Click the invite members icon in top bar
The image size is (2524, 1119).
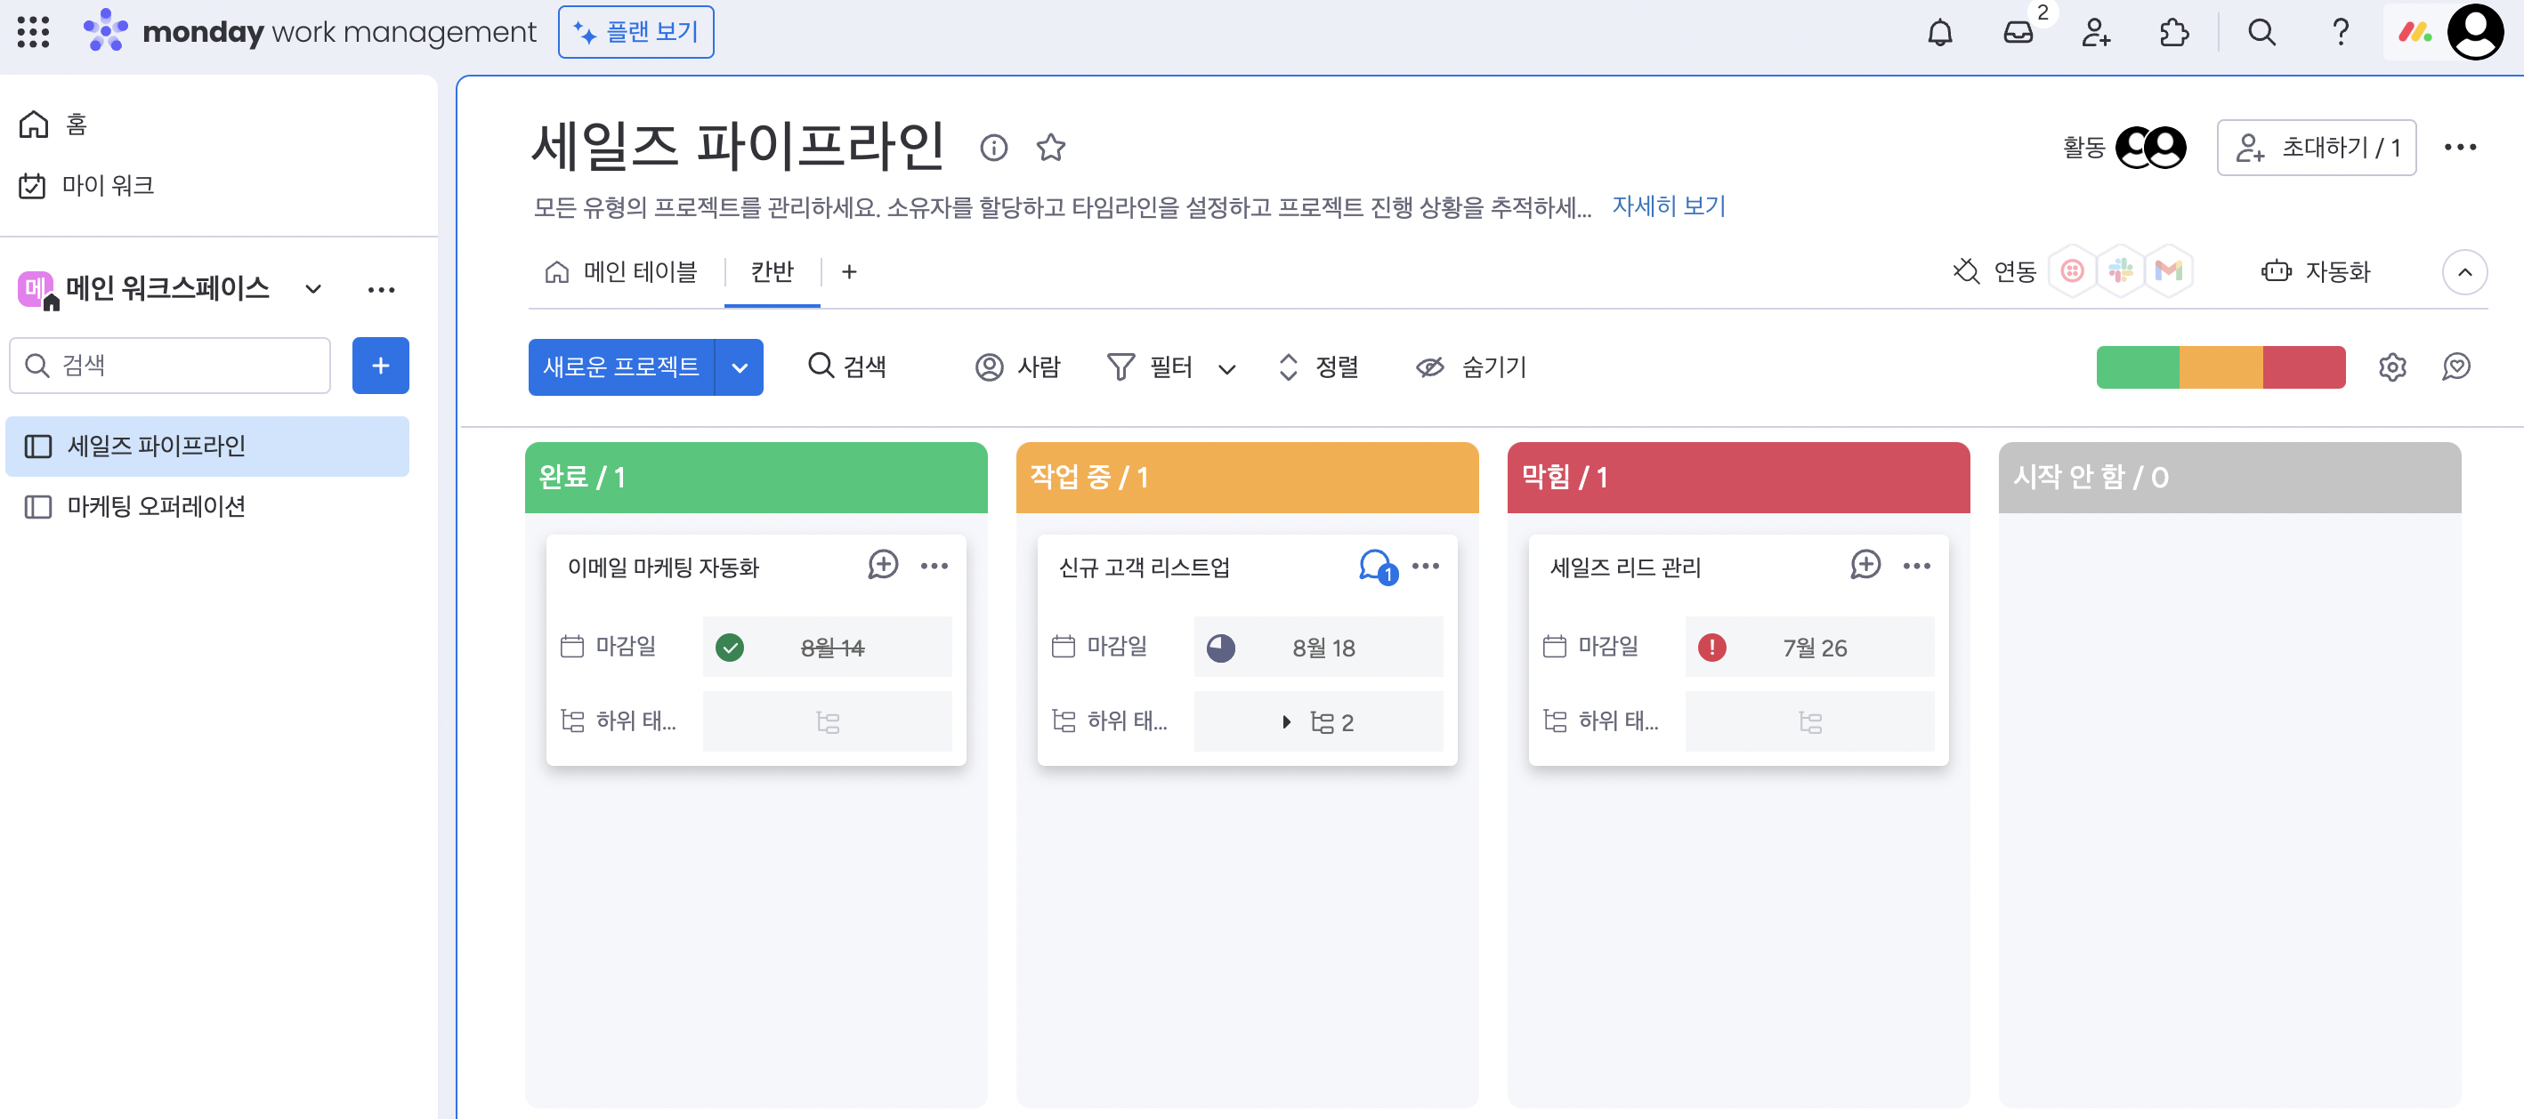pos(2096,33)
